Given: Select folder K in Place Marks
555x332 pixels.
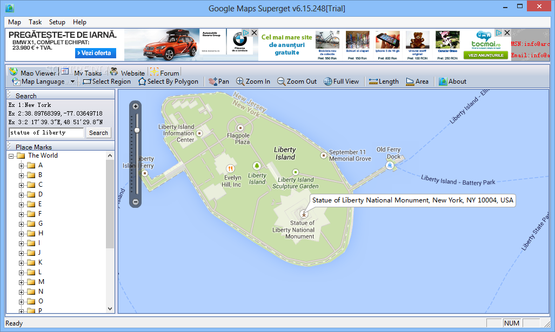Looking at the screenshot, I should tap(35, 262).
